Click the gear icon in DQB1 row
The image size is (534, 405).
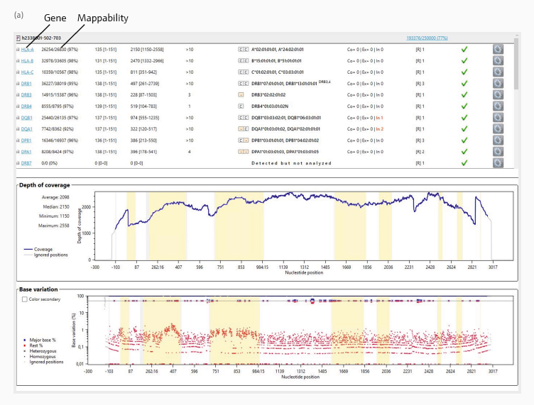[x=499, y=118]
